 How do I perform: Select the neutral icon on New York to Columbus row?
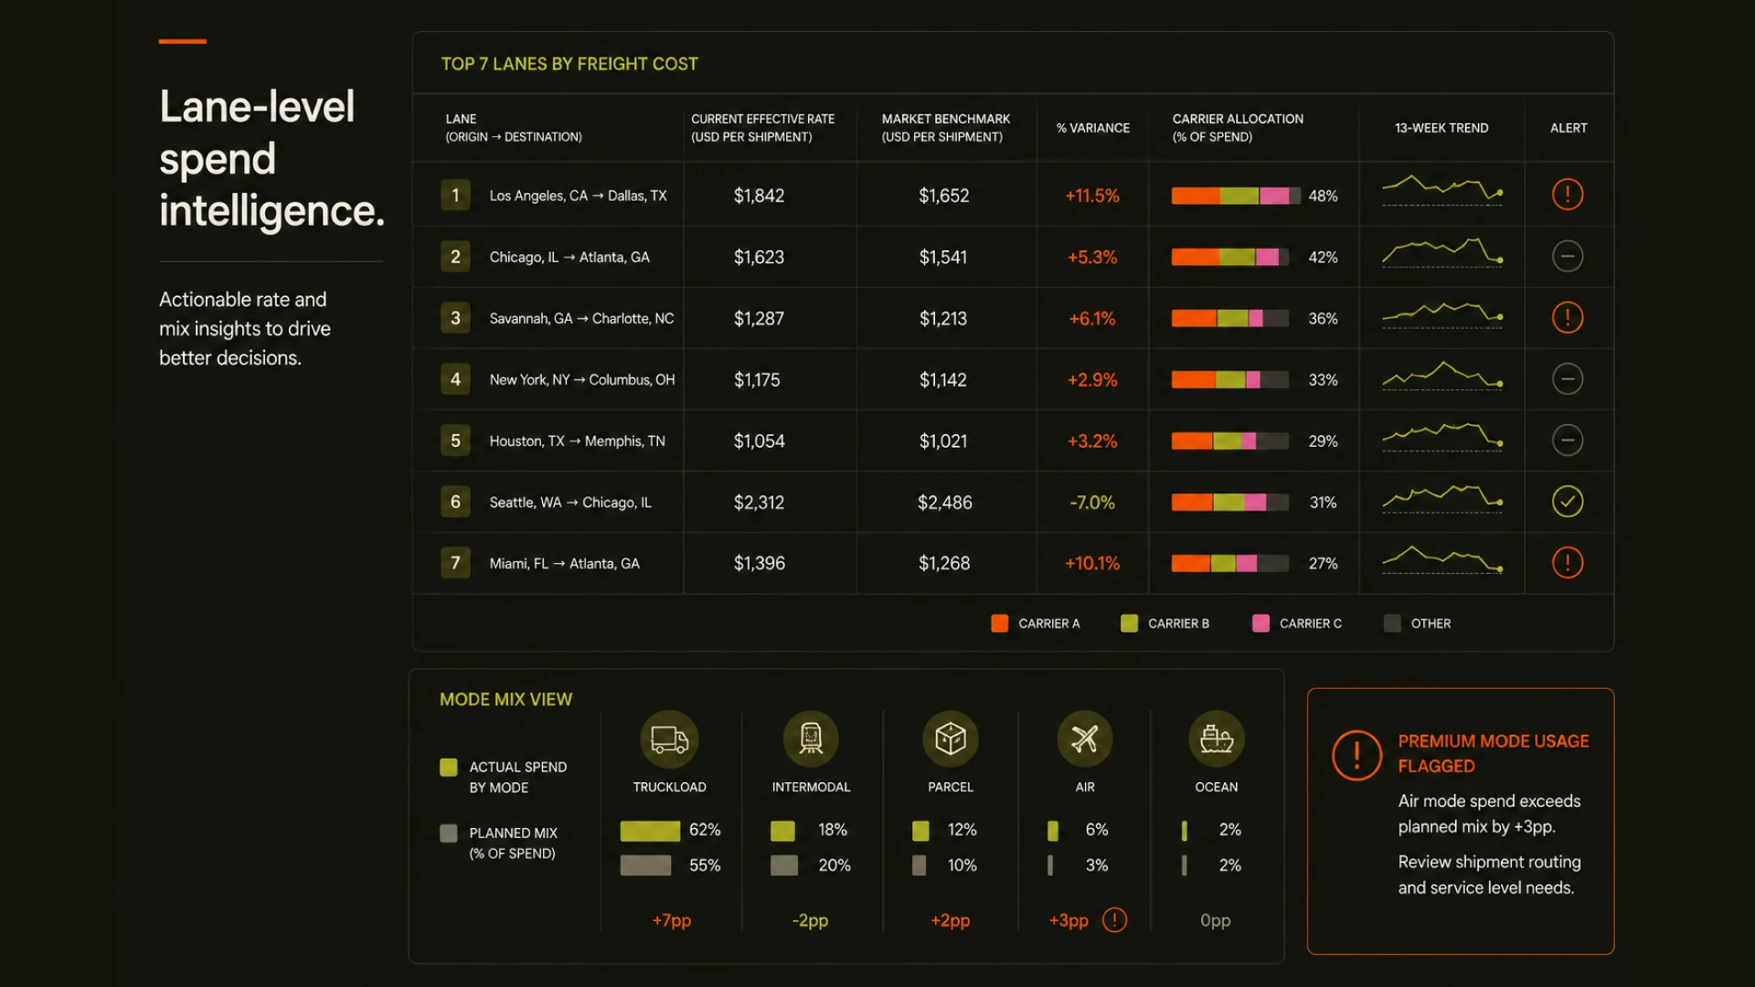point(1567,378)
